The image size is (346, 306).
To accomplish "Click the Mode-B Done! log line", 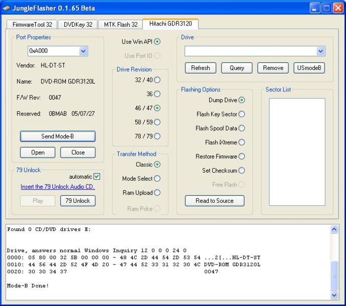I will (28, 286).
